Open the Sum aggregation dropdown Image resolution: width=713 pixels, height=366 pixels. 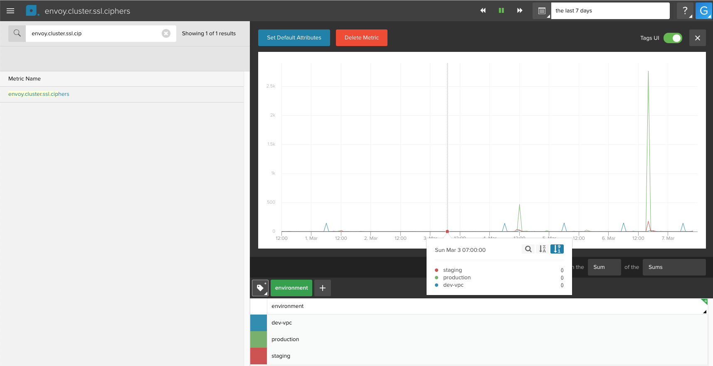(x=604, y=267)
